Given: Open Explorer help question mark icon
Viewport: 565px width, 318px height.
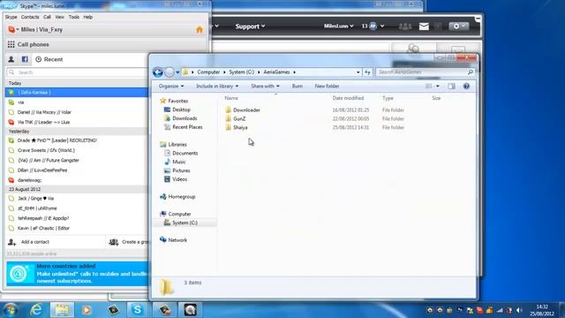Looking at the screenshot, I should [x=466, y=87].
